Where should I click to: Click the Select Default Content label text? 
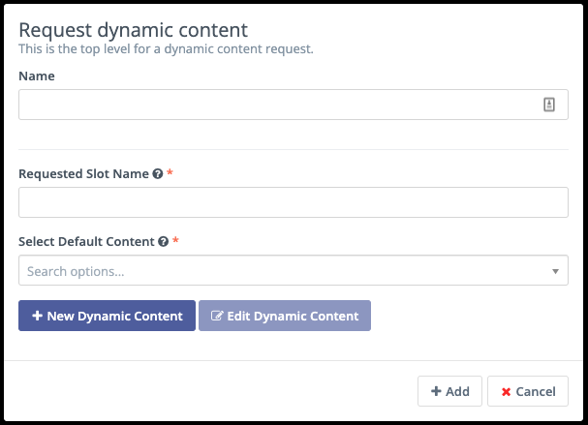pyautogui.click(x=86, y=242)
